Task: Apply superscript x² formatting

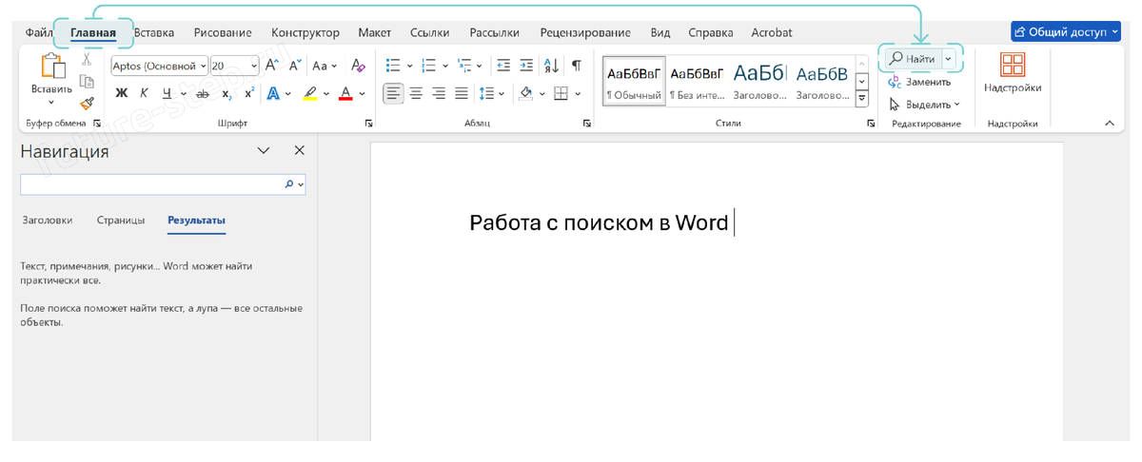Action: (x=249, y=93)
